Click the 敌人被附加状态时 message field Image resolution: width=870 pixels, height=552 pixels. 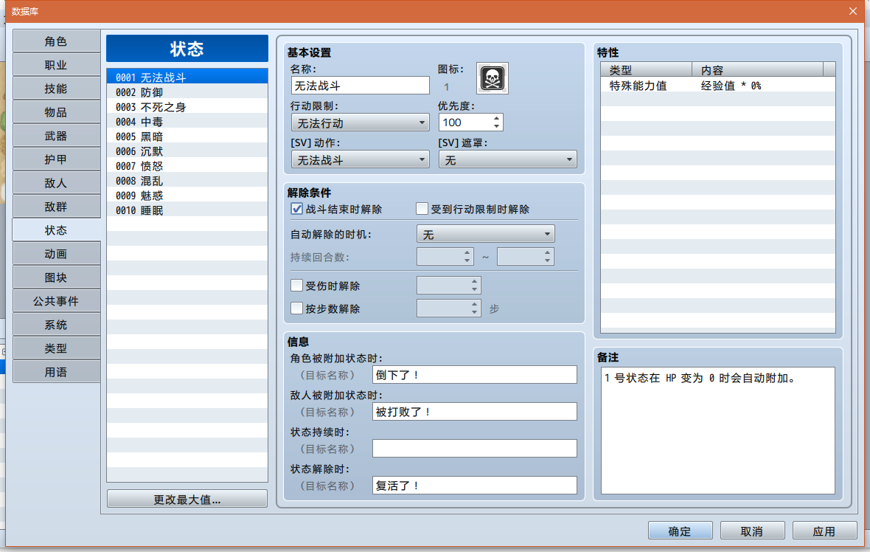point(474,412)
